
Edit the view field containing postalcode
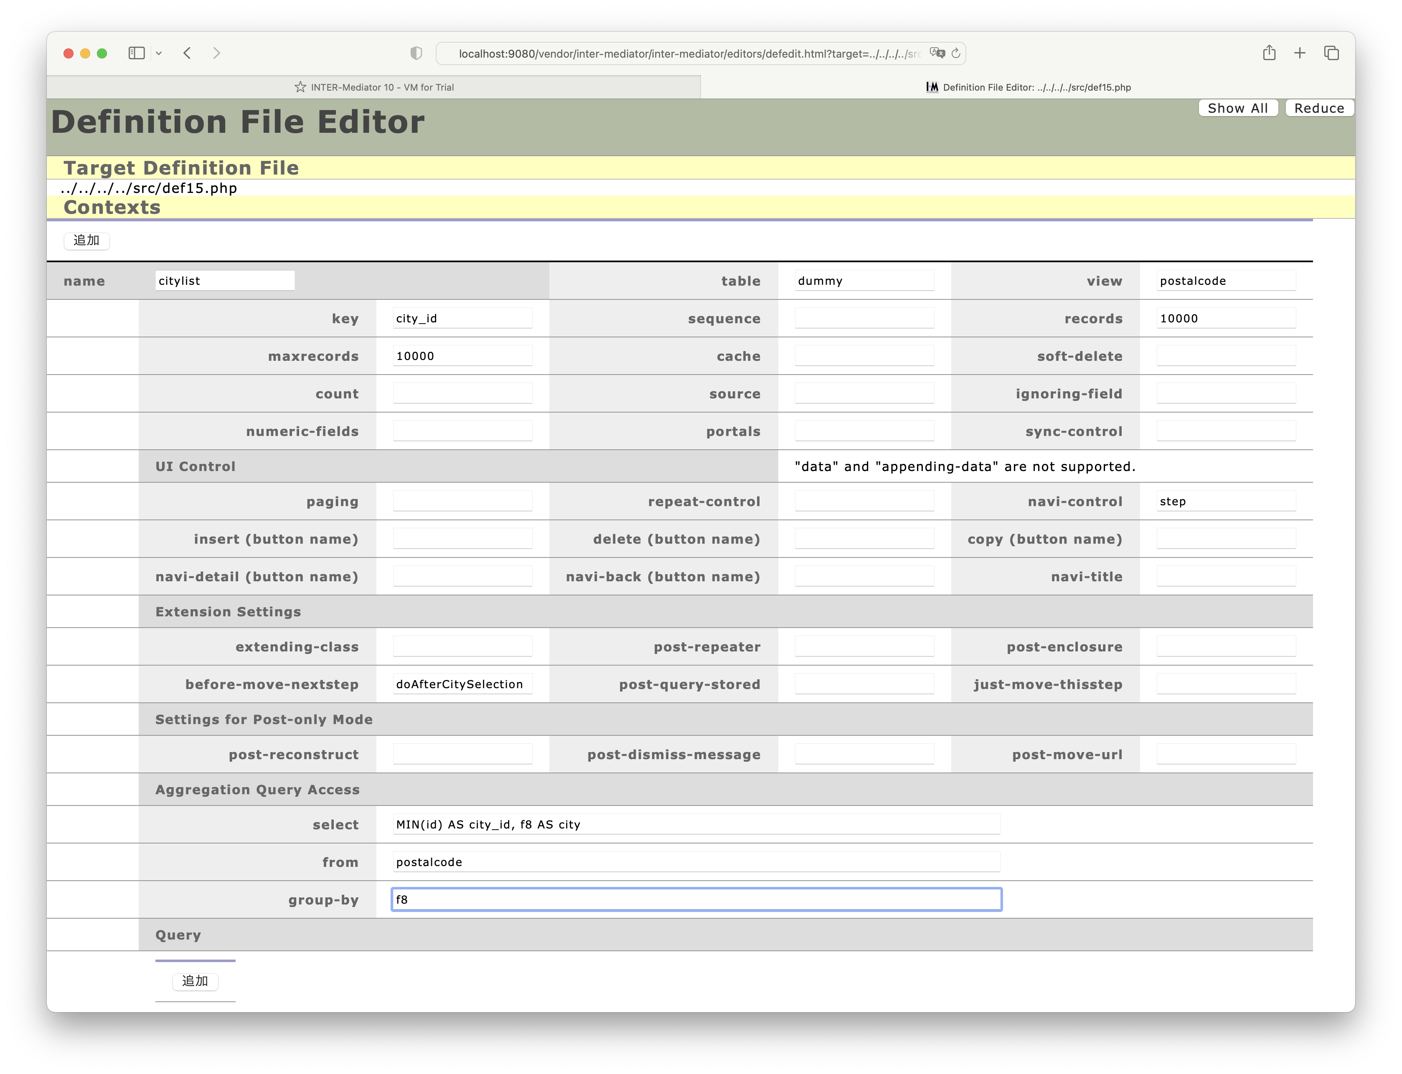click(x=1226, y=281)
